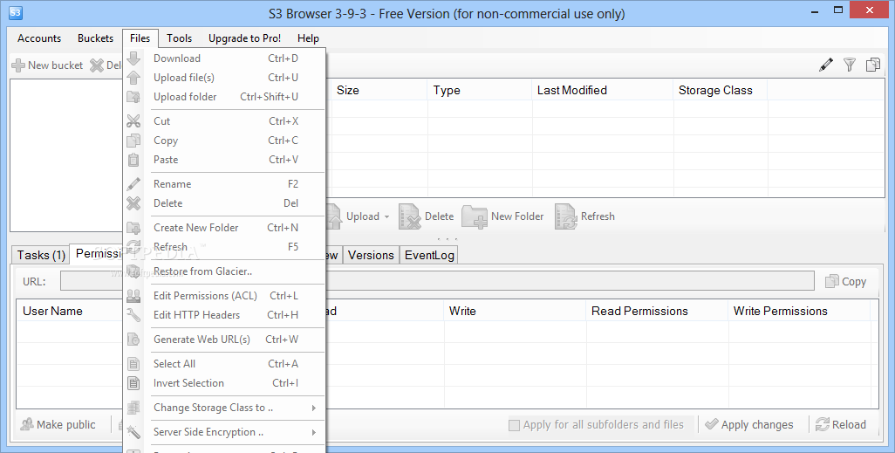Click the Select All document icon
This screenshot has height=453, width=895.
pos(133,364)
